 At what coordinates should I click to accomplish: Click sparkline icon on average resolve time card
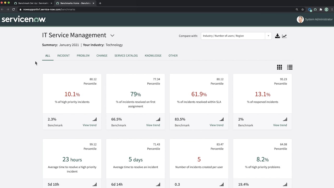point(158,184)
